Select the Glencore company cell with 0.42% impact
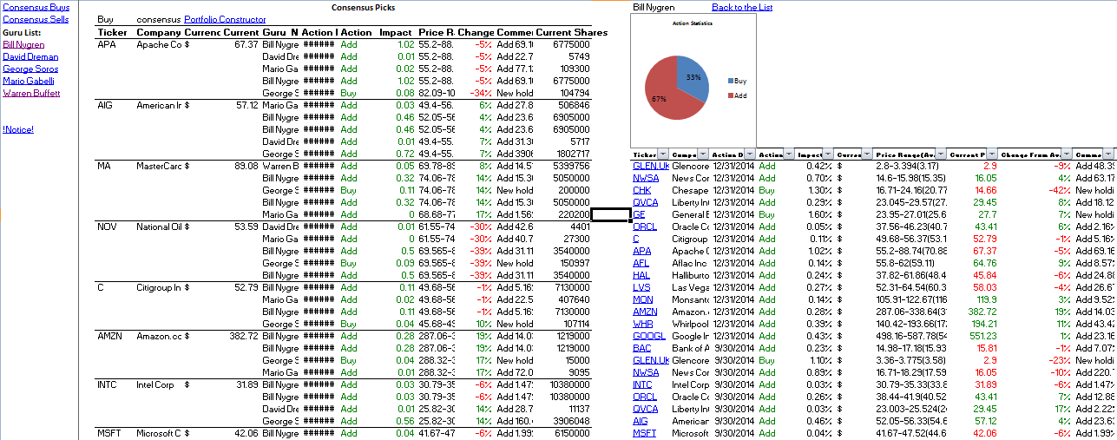 point(691,166)
